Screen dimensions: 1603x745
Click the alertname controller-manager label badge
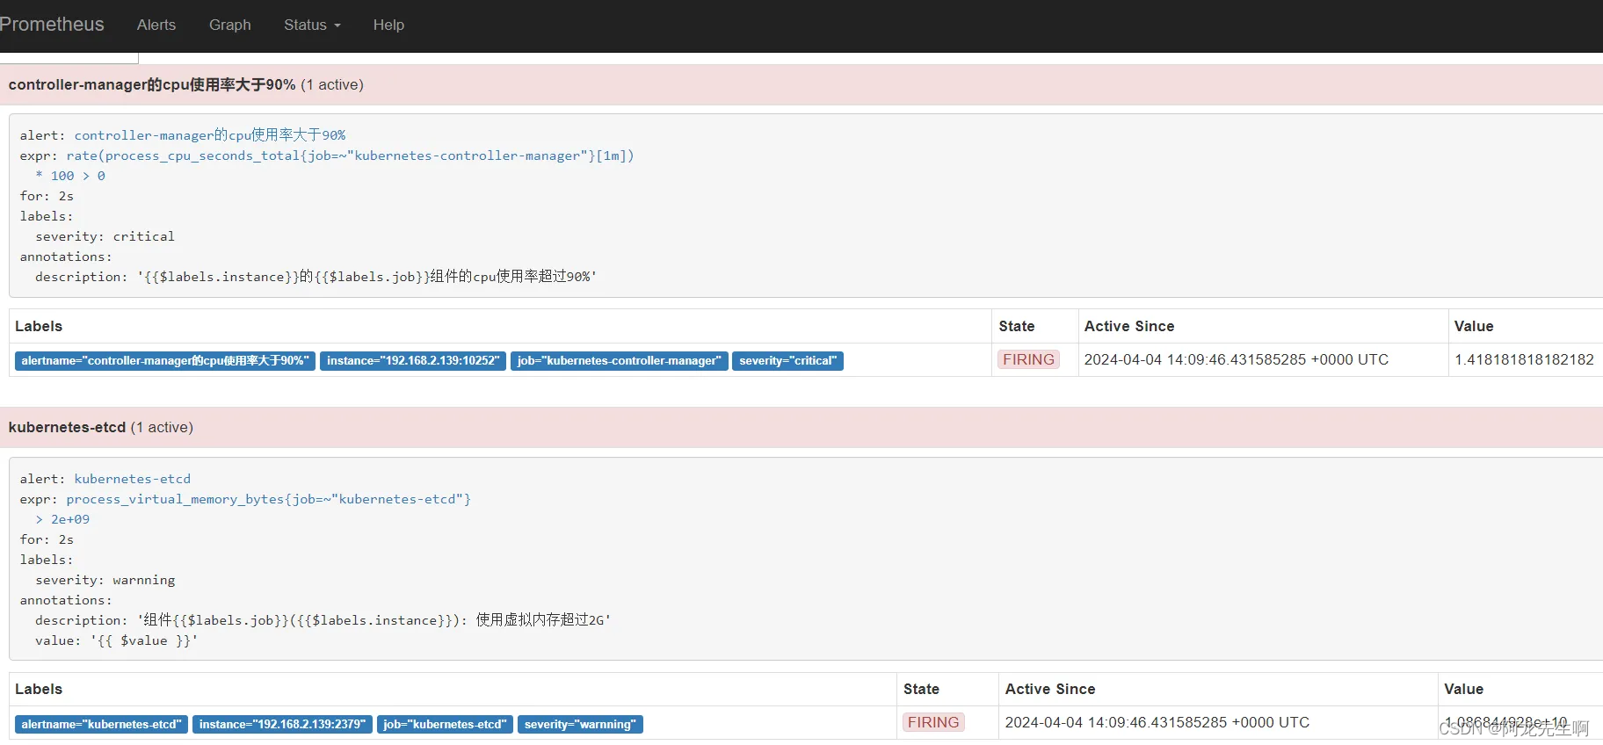(x=165, y=360)
